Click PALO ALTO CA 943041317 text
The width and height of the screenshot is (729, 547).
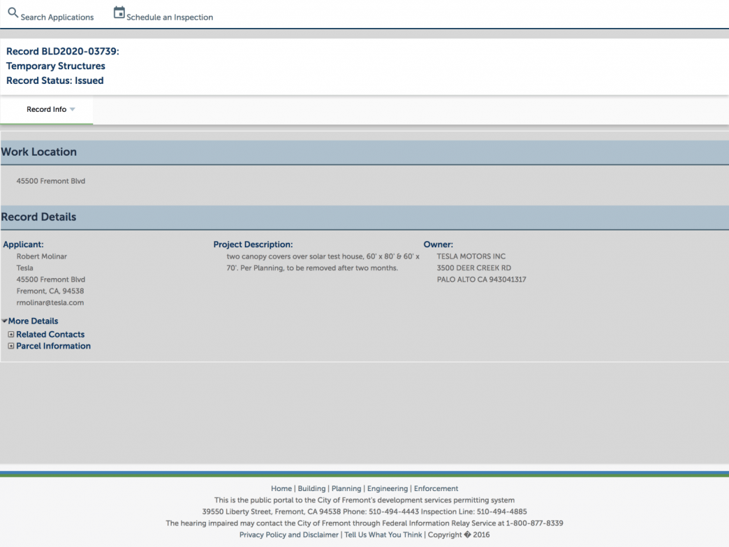[x=481, y=279]
